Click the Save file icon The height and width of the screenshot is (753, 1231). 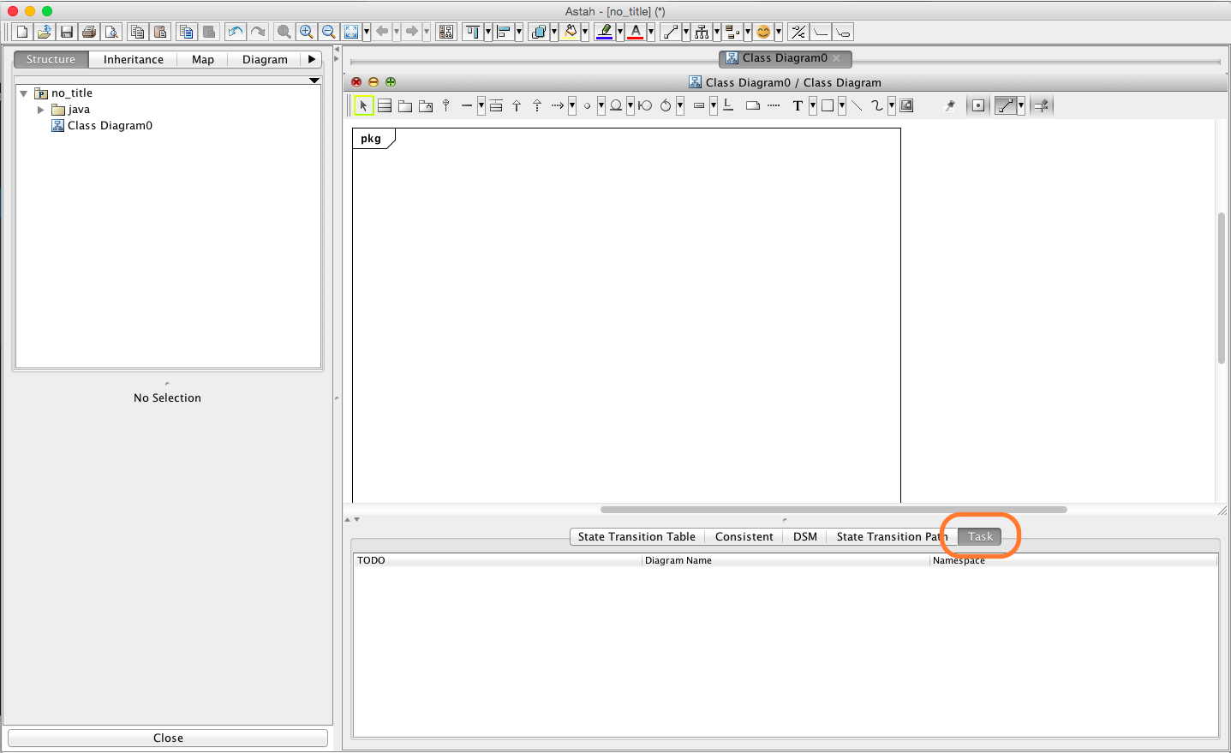(67, 32)
